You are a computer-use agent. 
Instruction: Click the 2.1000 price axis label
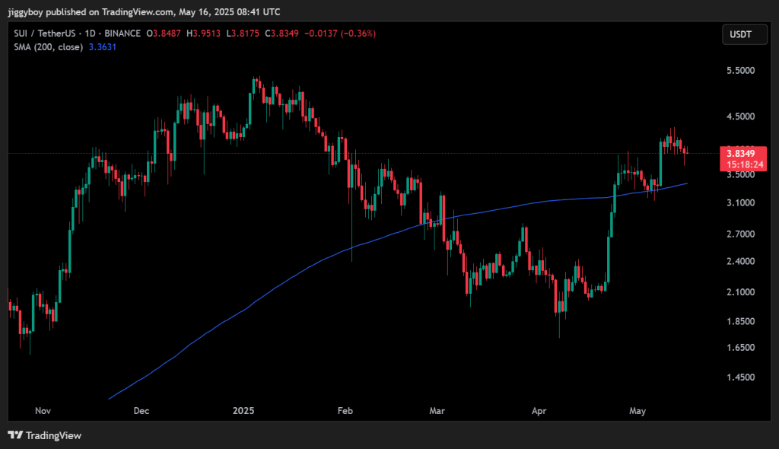pyautogui.click(x=740, y=292)
